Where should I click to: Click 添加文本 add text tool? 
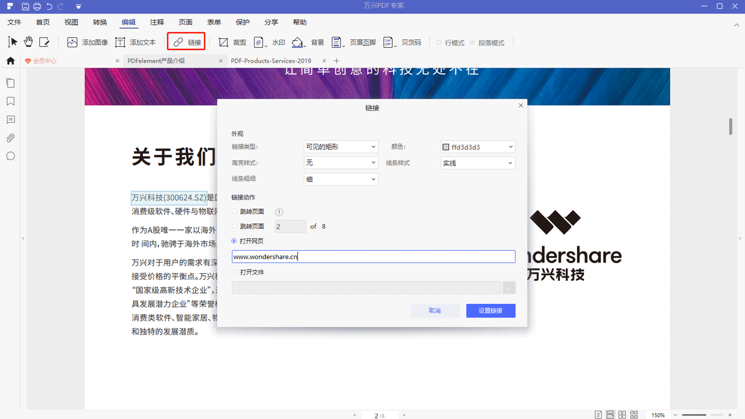[136, 42]
